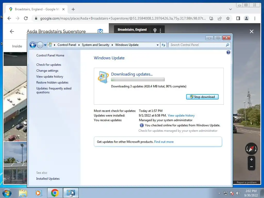The height and width of the screenshot is (198, 264).
Task: Open File Explorer from taskbar
Action: pos(23,193)
